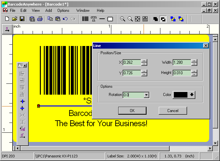This screenshot has height=161, width=220.
Task: Align top in align palette
Action: click(x=22, y=88)
